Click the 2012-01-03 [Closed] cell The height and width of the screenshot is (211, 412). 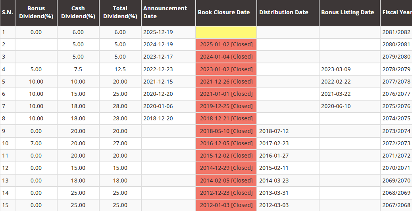tap(226, 205)
